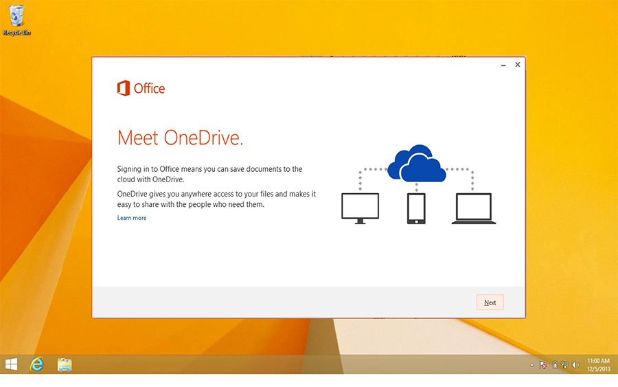
Task: Open the volume speaker icon
Action: (575, 365)
